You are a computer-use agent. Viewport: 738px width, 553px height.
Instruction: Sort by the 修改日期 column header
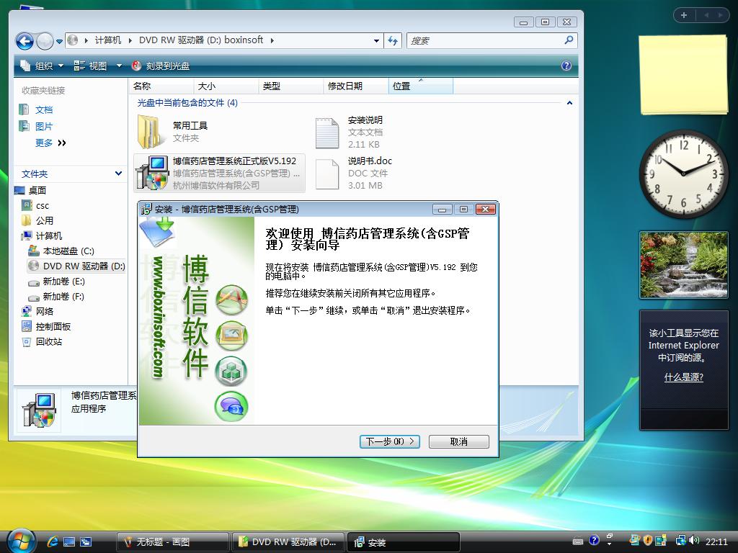click(345, 86)
